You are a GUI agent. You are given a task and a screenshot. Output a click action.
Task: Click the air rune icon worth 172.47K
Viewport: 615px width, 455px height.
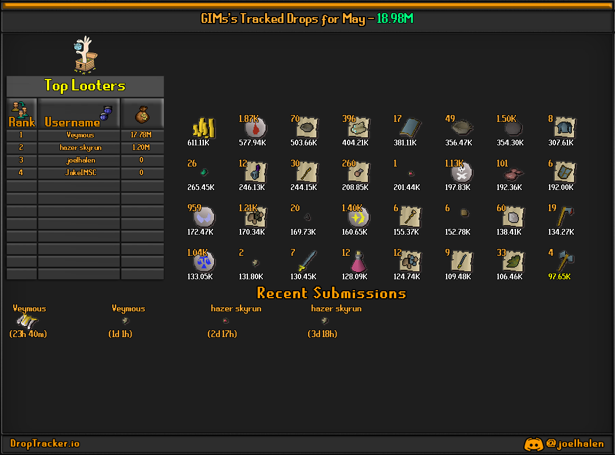(203, 217)
